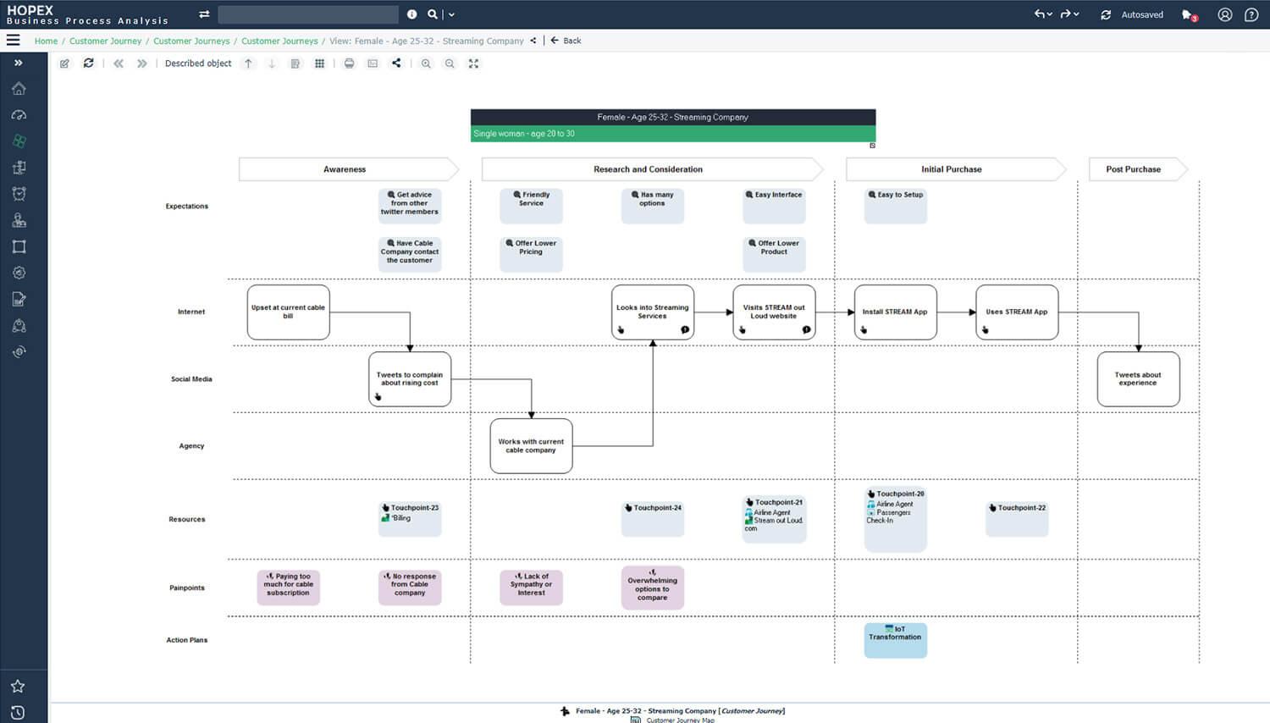Click the magnifier search icon
The image size is (1270, 723).
coord(433,14)
